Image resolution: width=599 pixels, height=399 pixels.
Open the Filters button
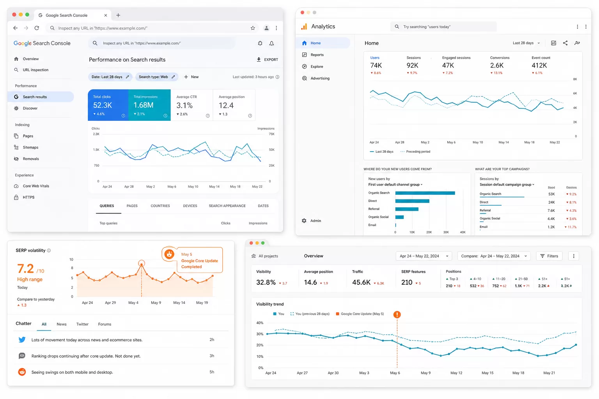[549, 256]
